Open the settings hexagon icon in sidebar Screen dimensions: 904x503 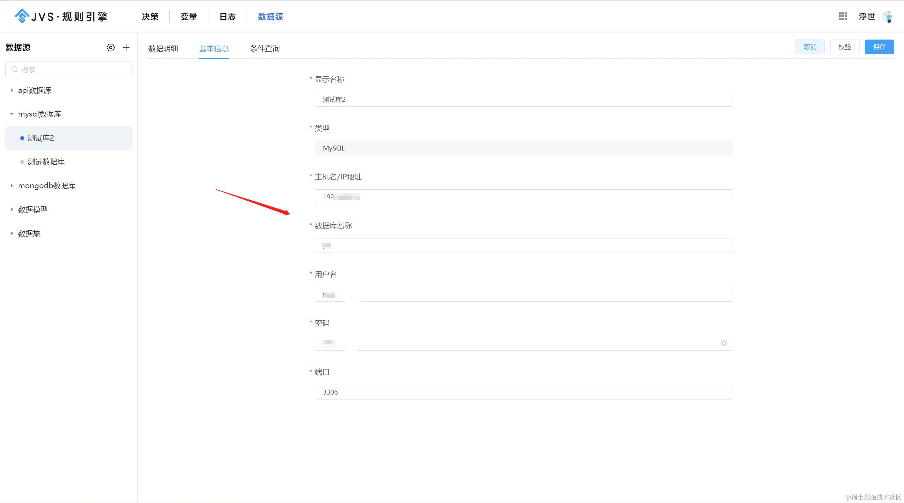tap(111, 48)
